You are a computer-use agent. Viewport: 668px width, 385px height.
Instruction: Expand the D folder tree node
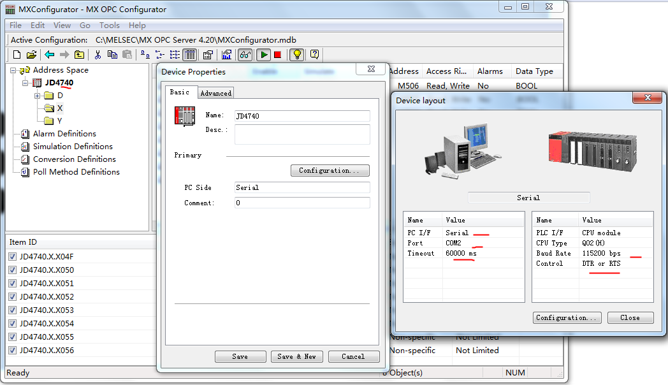[38, 96]
